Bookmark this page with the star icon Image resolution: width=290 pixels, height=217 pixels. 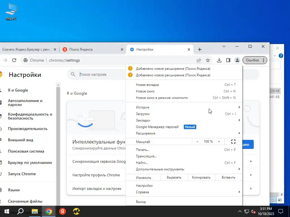click(208, 60)
